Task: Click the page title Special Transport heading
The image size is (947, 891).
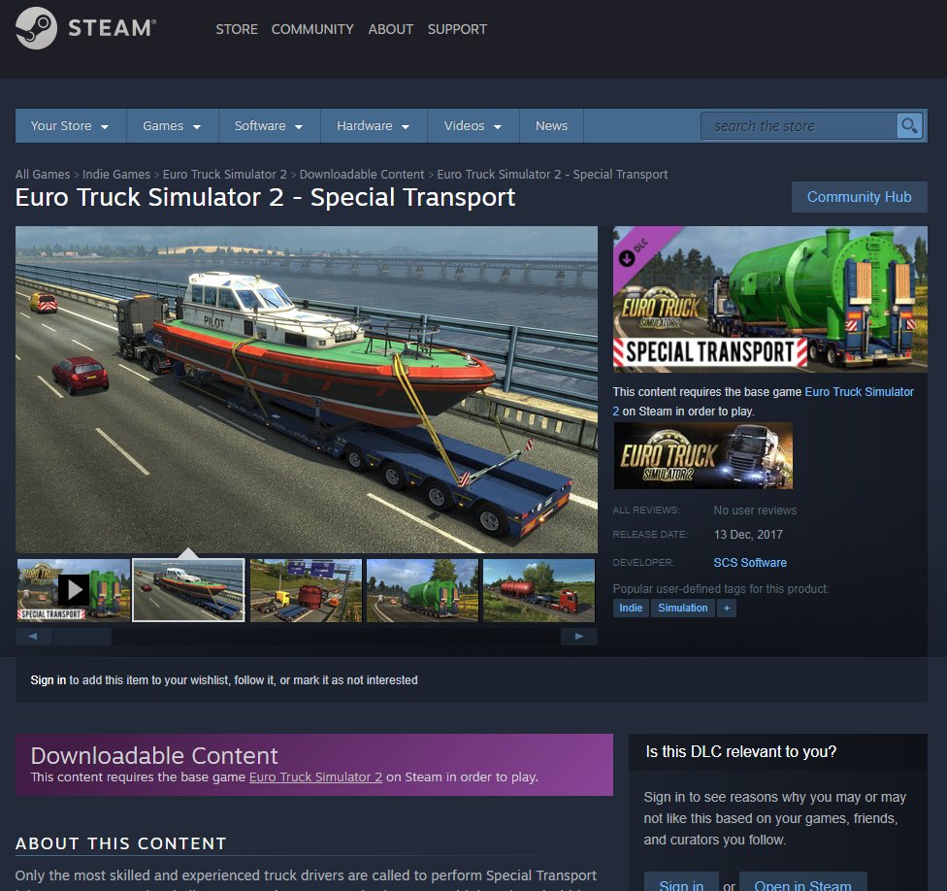Action: tap(265, 198)
